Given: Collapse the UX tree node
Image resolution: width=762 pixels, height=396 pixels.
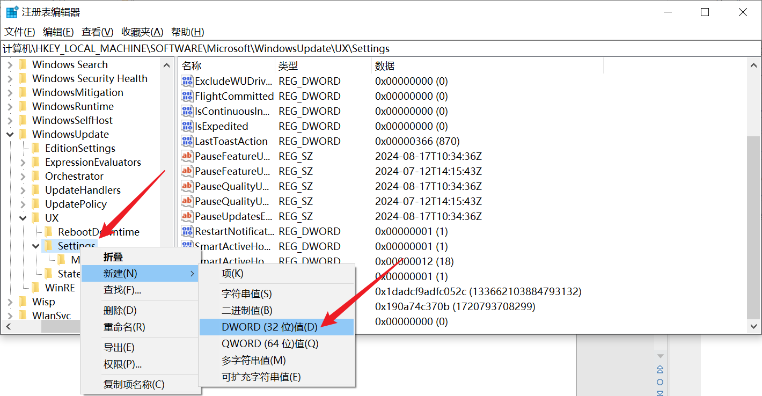Looking at the screenshot, I should [x=23, y=218].
